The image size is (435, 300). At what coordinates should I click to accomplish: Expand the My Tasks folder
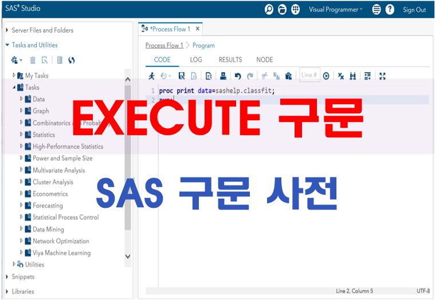click(x=14, y=75)
